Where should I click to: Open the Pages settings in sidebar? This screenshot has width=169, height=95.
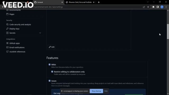pyautogui.click(x=12, y=14)
